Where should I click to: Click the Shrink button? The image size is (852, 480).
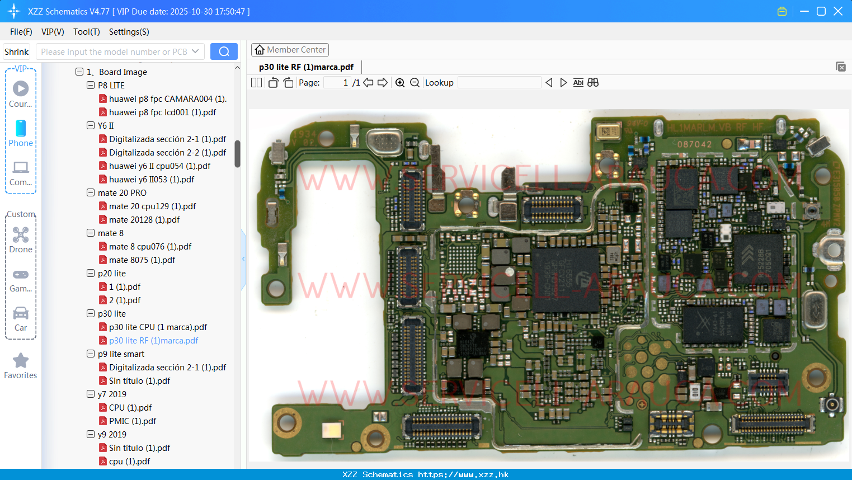point(16,51)
